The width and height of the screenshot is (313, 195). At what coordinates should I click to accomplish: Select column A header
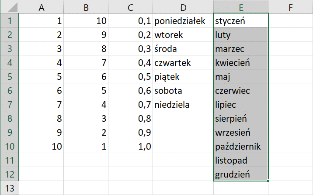pyautogui.click(x=42, y=7)
